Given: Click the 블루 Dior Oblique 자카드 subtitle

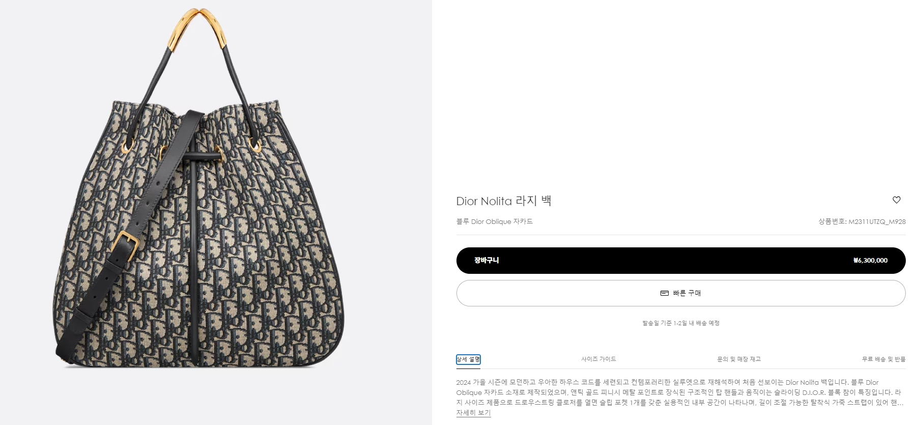Looking at the screenshot, I should click(495, 221).
